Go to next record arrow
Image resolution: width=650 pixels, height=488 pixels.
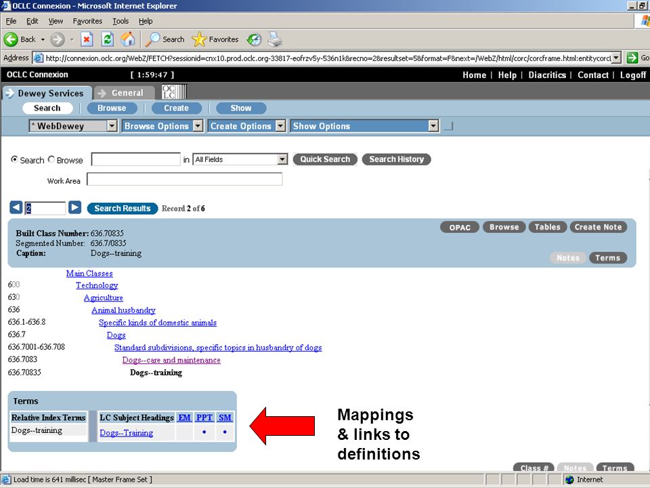tap(74, 207)
